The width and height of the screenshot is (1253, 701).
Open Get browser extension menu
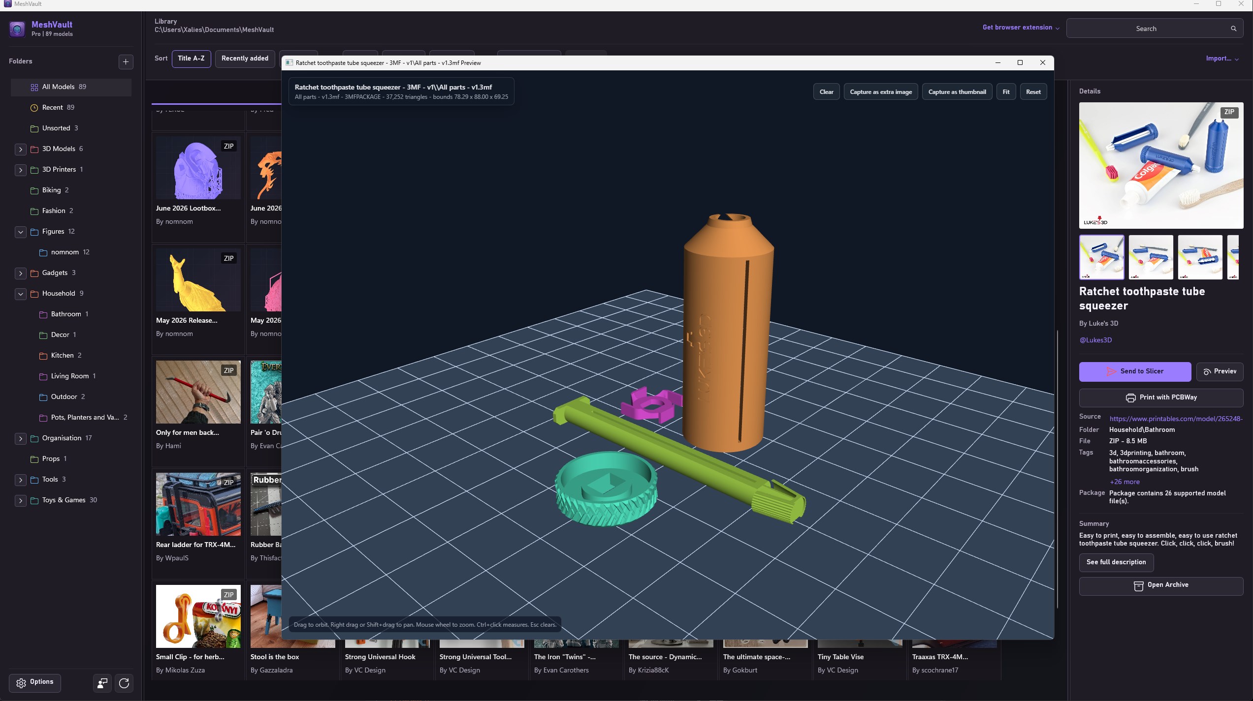coord(1021,28)
